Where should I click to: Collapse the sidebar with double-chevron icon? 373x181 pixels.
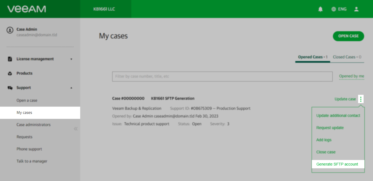pyautogui.click(x=76, y=129)
